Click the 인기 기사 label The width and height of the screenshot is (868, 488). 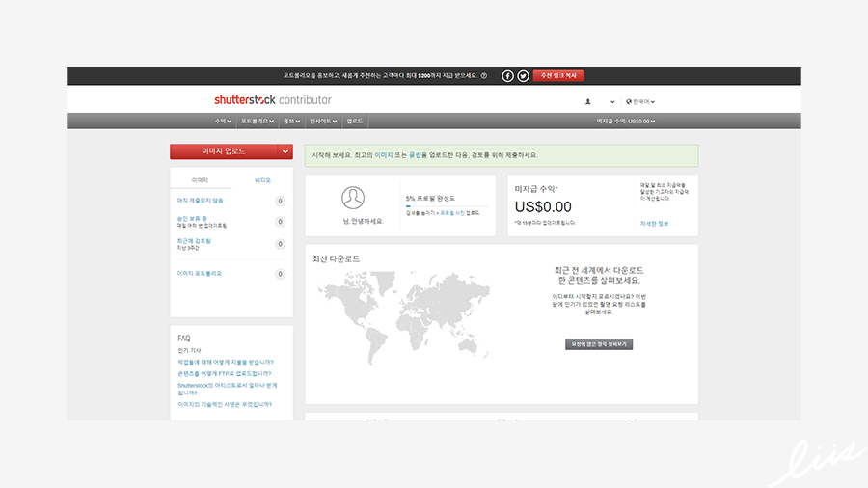pos(189,351)
